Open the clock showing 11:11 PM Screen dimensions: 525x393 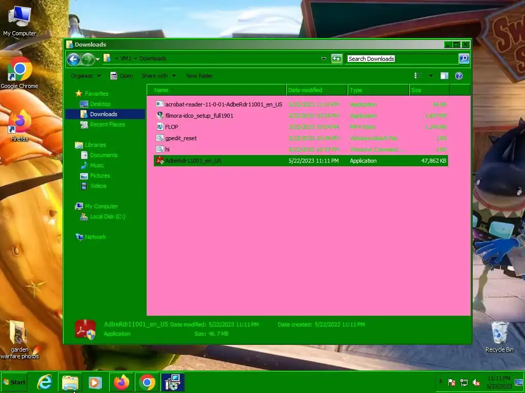[499, 382]
